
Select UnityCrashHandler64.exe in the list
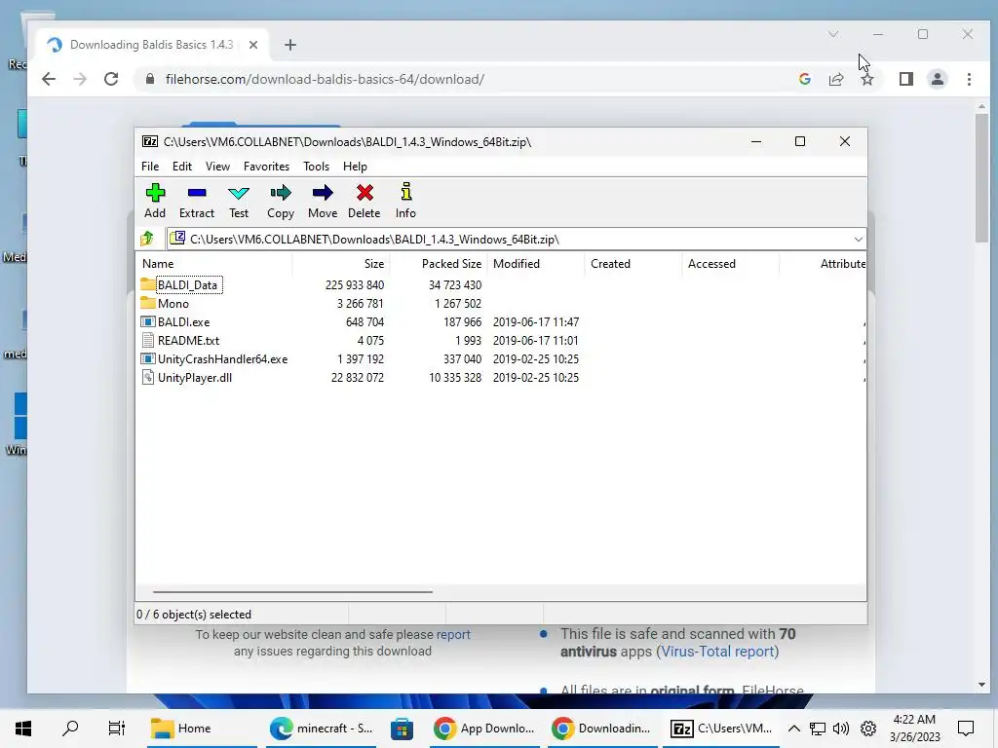[x=223, y=358]
